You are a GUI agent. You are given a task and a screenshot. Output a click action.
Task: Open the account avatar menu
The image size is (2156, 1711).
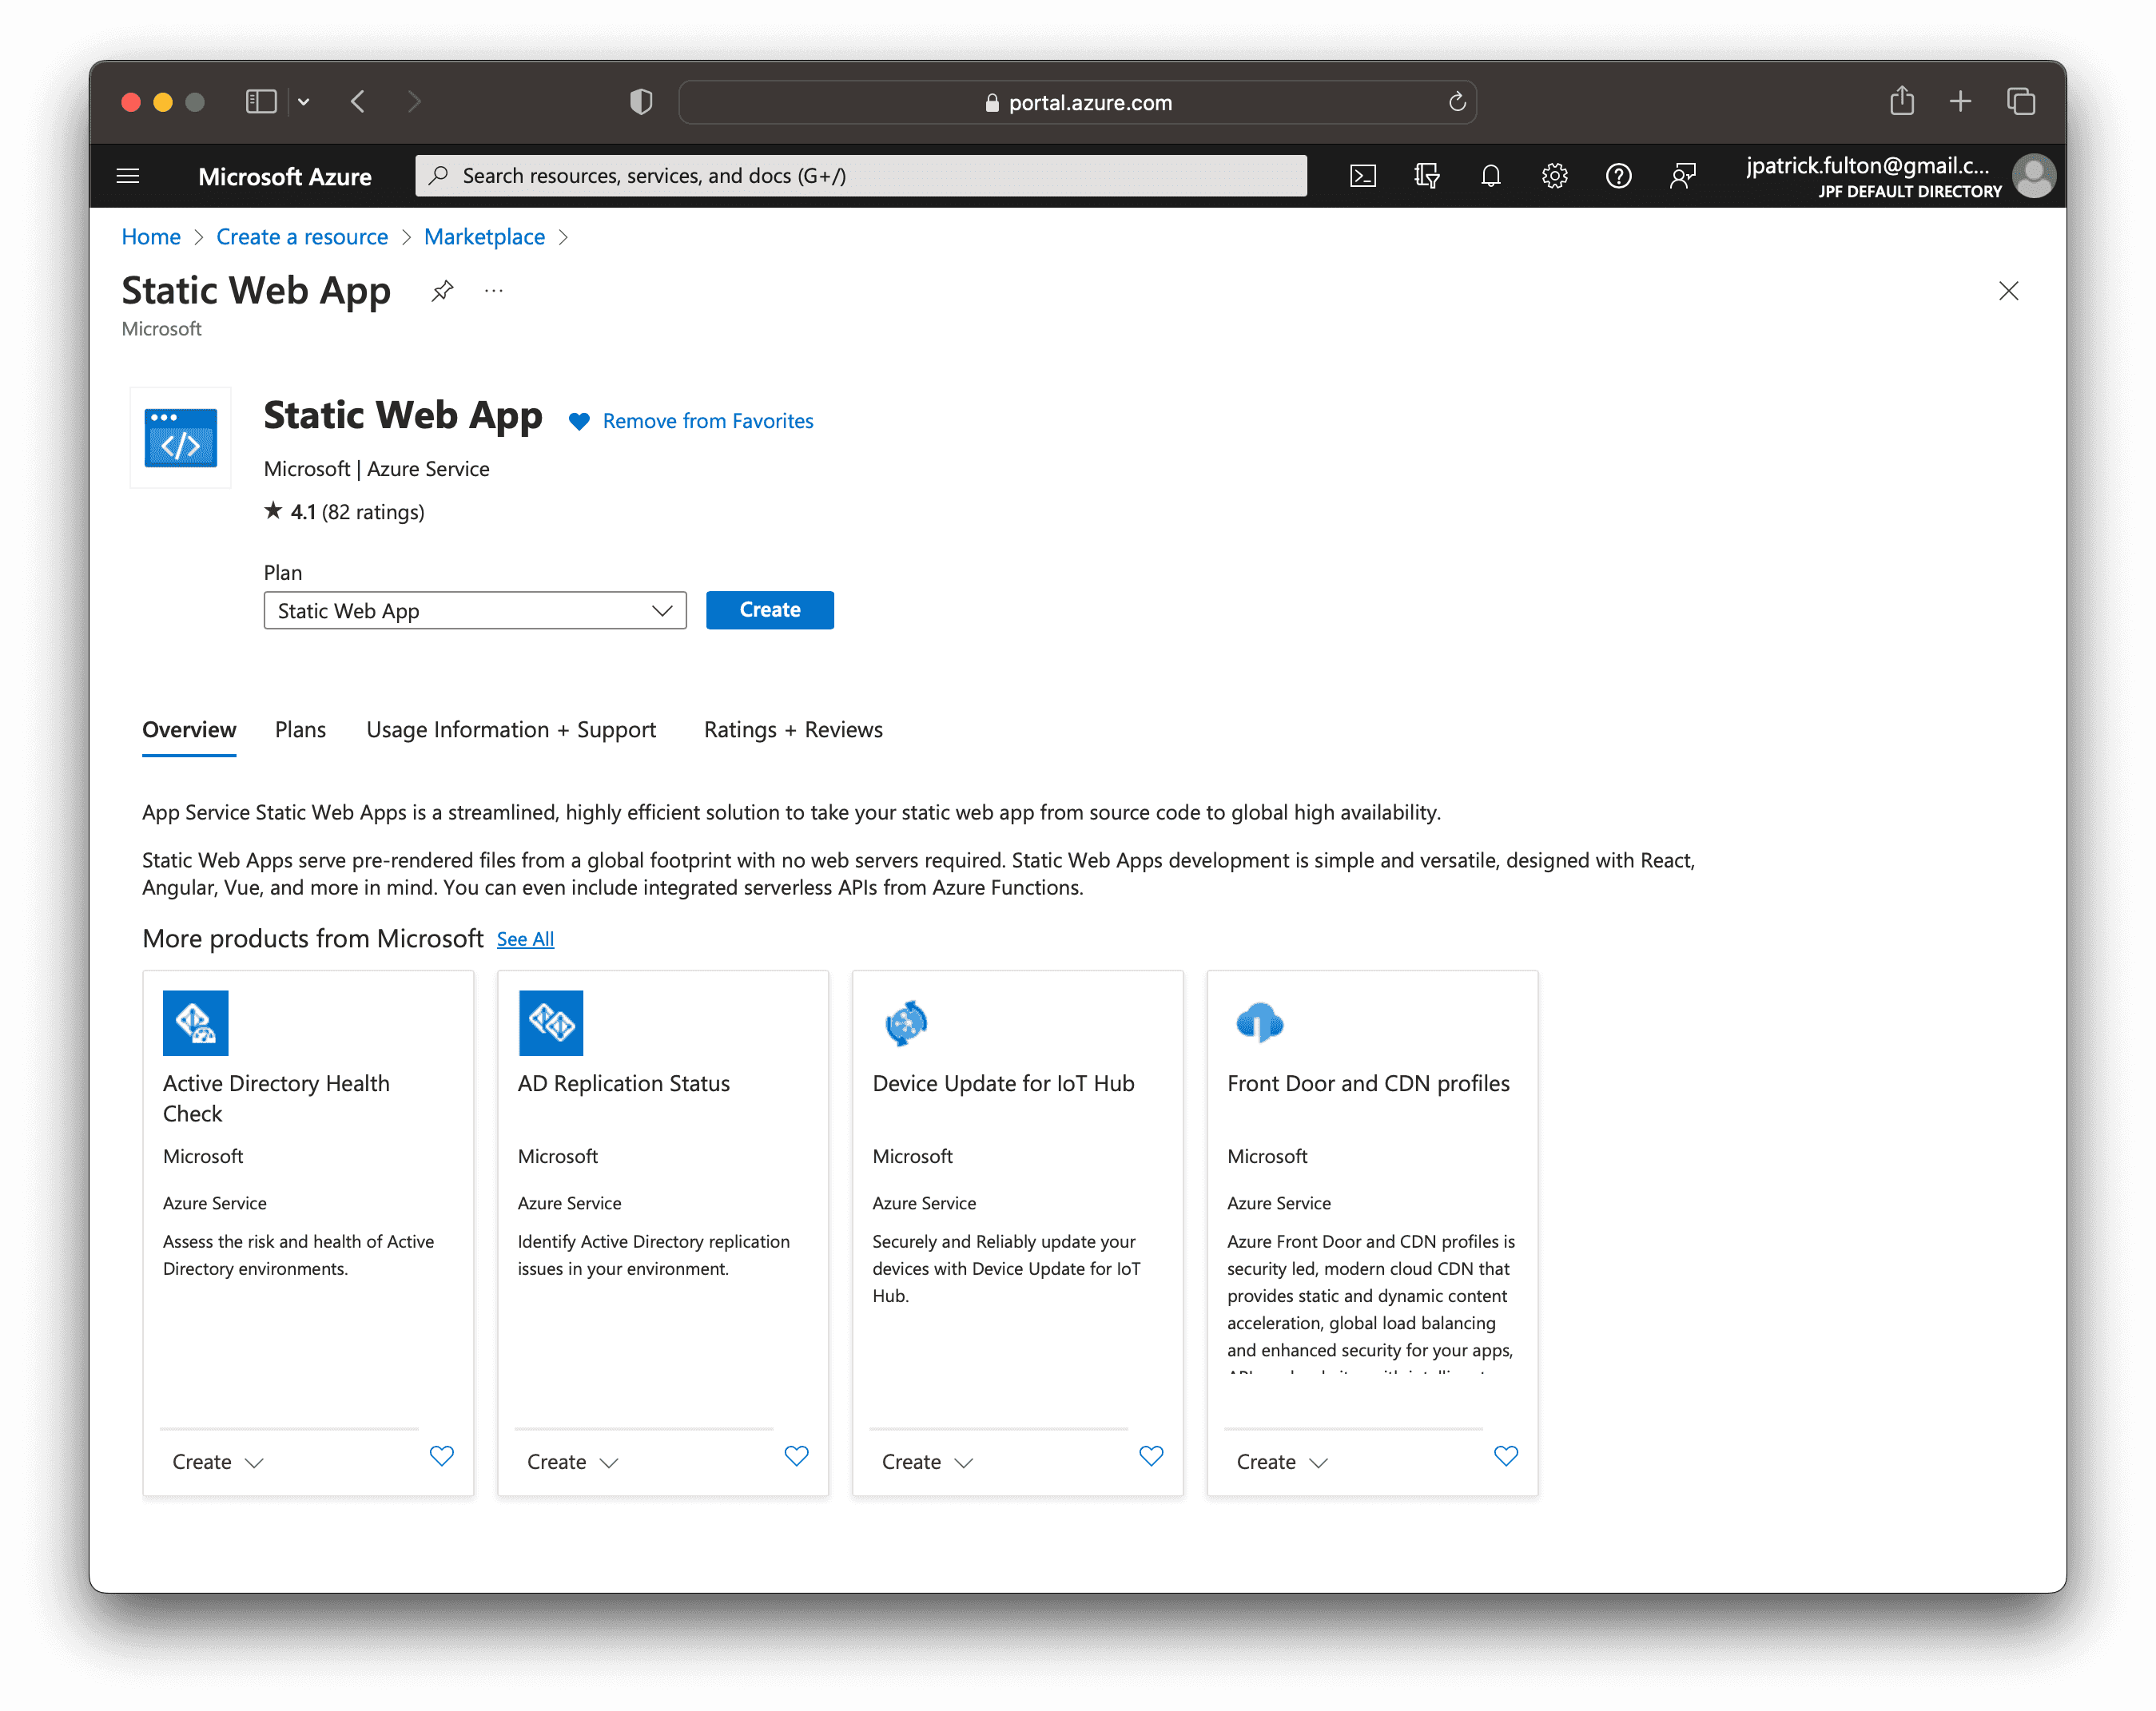click(2033, 176)
